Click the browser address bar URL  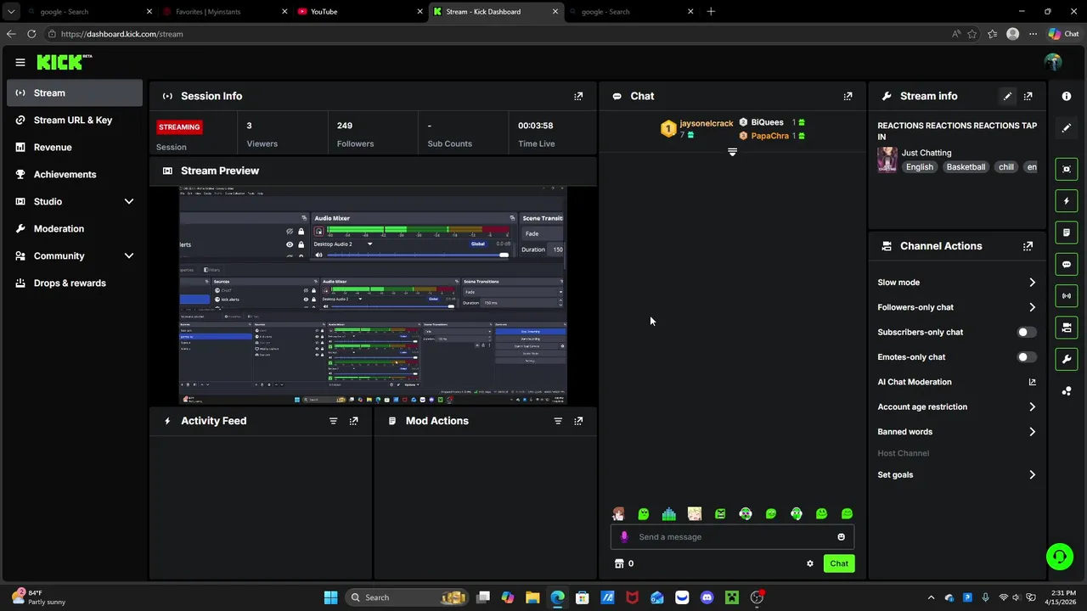(x=121, y=34)
